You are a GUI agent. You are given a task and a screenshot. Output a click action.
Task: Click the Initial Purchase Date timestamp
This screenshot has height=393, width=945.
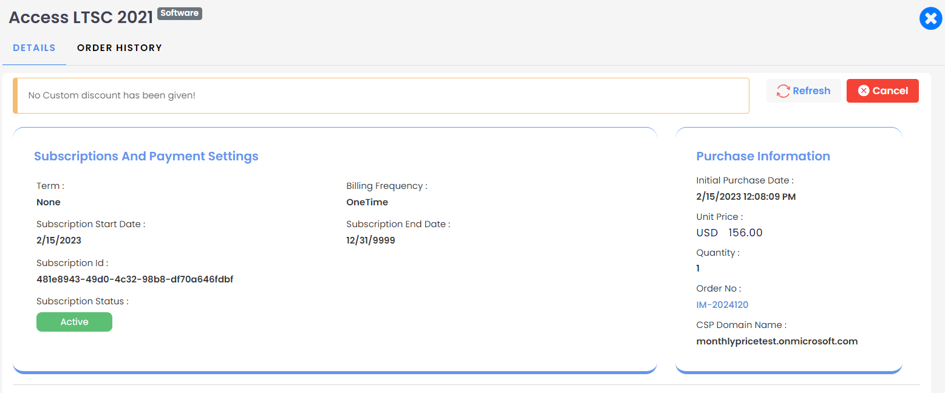746,197
